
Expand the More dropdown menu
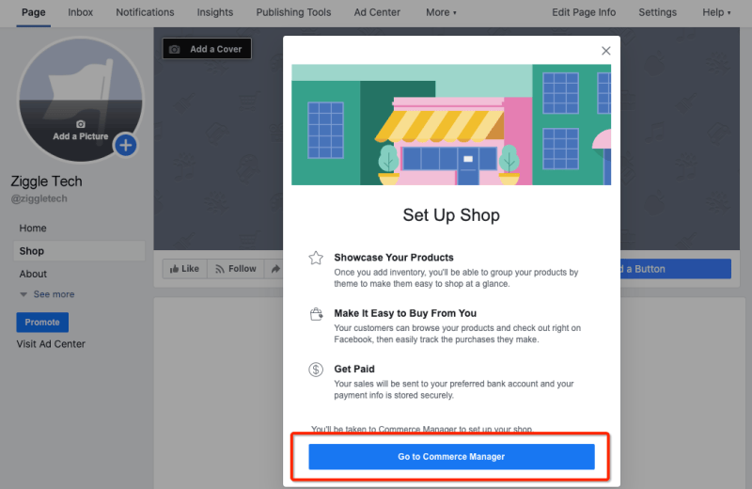click(x=441, y=12)
